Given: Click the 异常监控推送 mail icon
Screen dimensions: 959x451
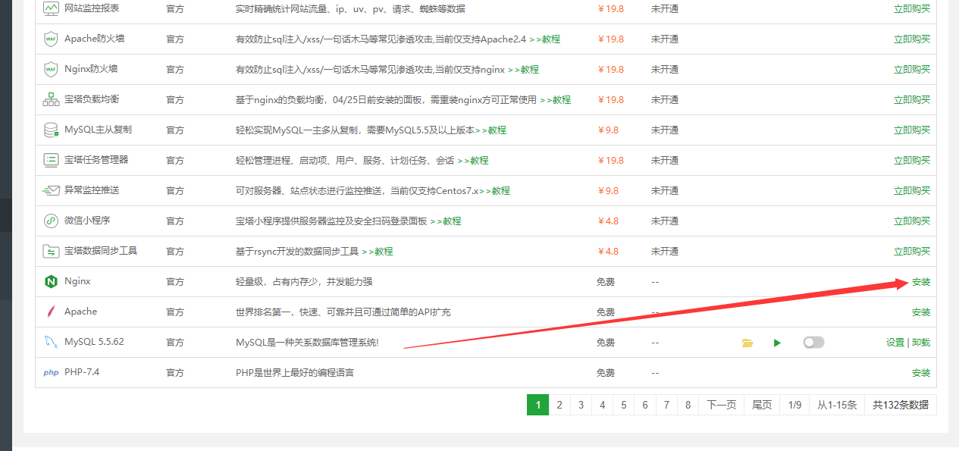Looking at the screenshot, I should point(51,191).
